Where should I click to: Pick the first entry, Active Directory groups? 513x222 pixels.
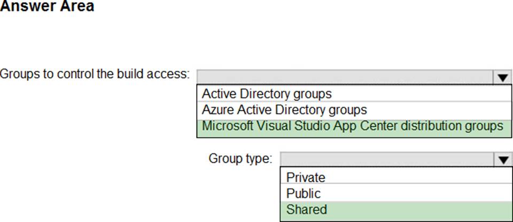point(267,94)
